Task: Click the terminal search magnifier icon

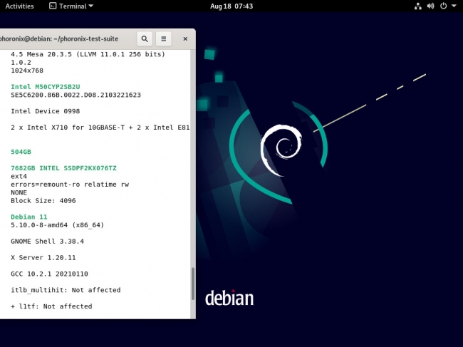Action: (x=145, y=38)
